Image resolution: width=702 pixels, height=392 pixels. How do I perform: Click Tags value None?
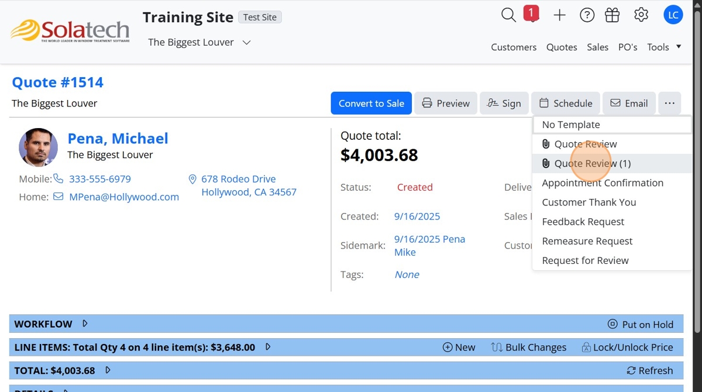pyautogui.click(x=407, y=274)
